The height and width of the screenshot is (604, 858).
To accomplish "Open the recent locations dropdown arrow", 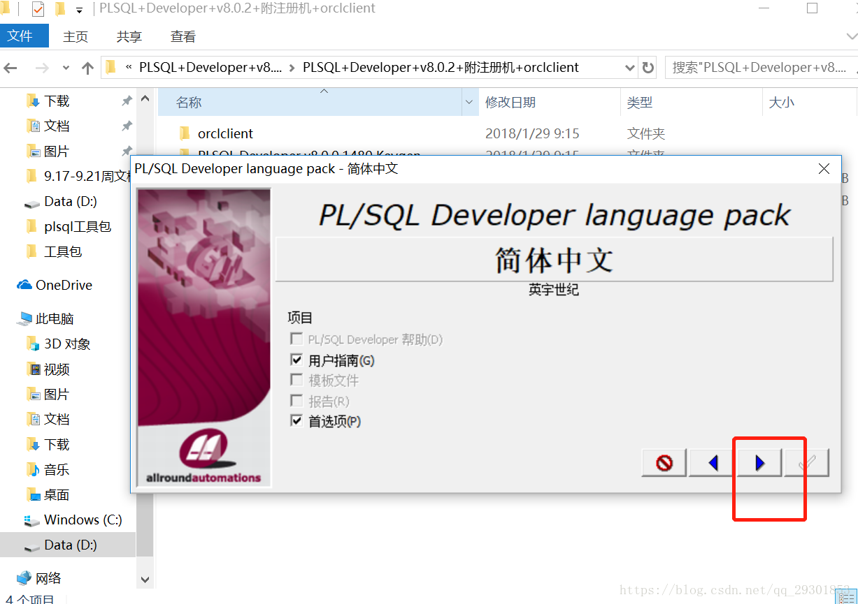I will (x=66, y=68).
